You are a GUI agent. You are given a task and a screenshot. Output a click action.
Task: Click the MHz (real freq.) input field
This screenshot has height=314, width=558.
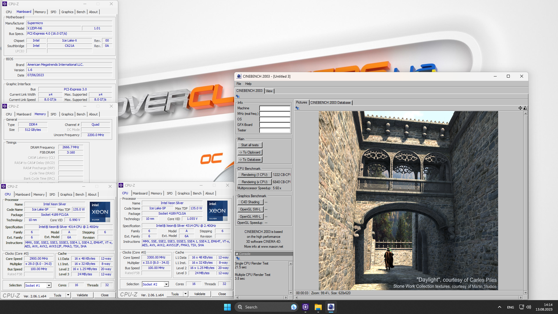[275, 114]
